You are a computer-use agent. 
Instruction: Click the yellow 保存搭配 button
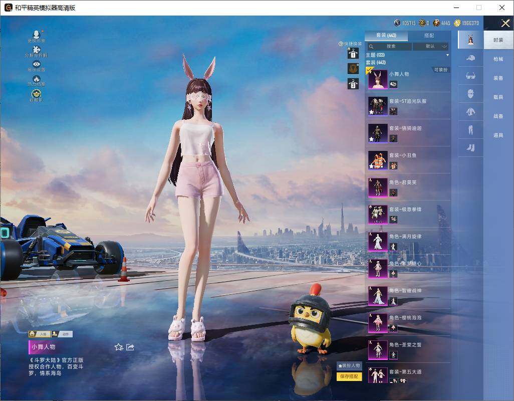tap(349, 376)
